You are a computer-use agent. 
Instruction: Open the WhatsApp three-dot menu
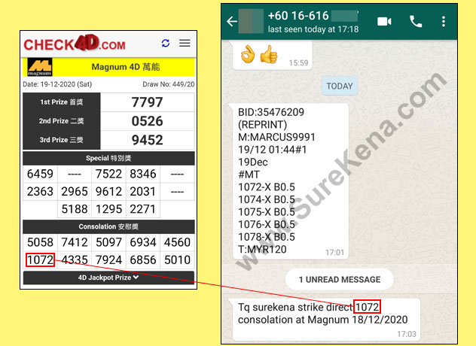[444, 22]
